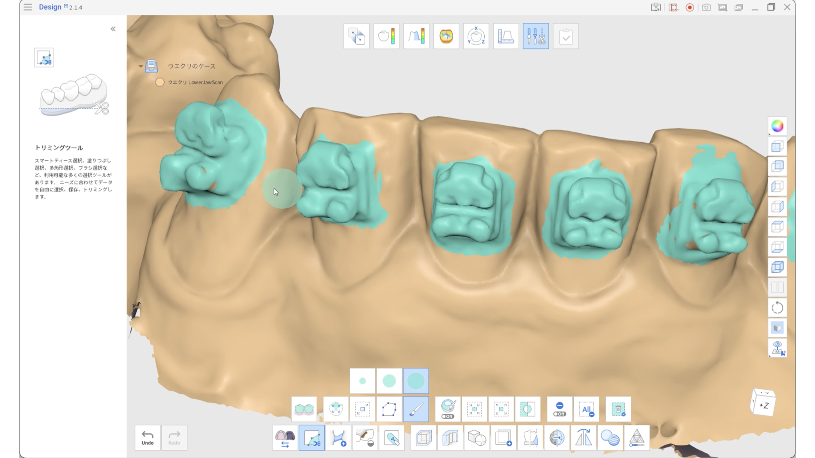
Task: Open the occlusion color map tool
Action: pos(446,36)
